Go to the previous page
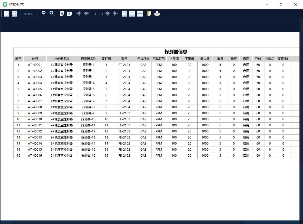The height and width of the screenshot is (224, 303). click(86, 14)
